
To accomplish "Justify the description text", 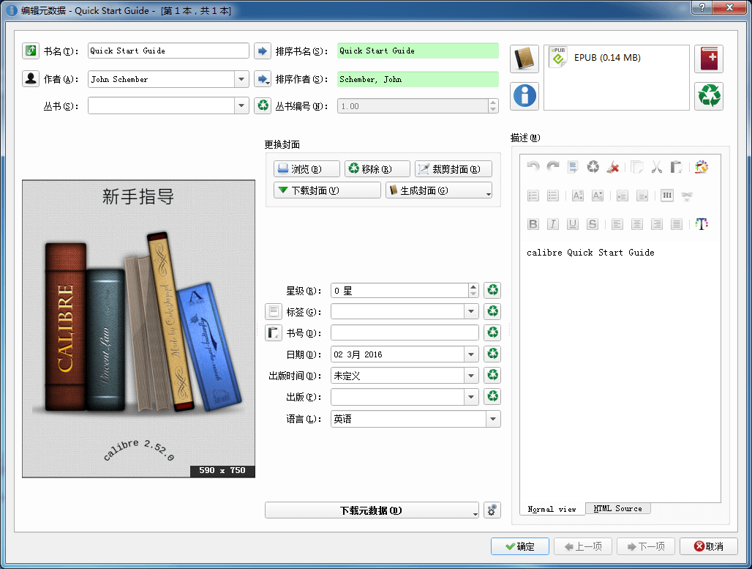I will (x=677, y=224).
